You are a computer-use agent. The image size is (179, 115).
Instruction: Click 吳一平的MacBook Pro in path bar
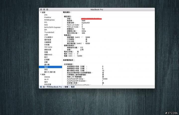coord(52,87)
